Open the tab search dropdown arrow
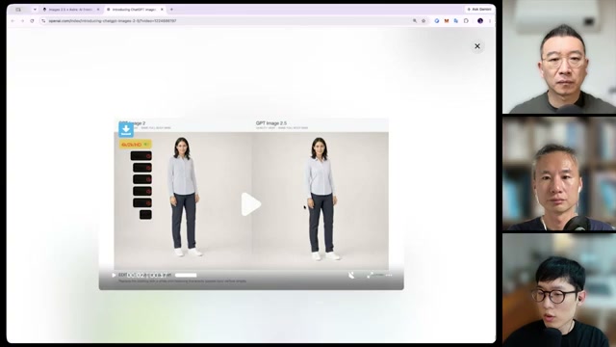 [35, 10]
